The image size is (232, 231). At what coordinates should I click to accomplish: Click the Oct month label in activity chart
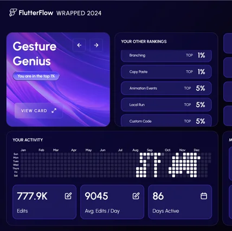click(167, 150)
